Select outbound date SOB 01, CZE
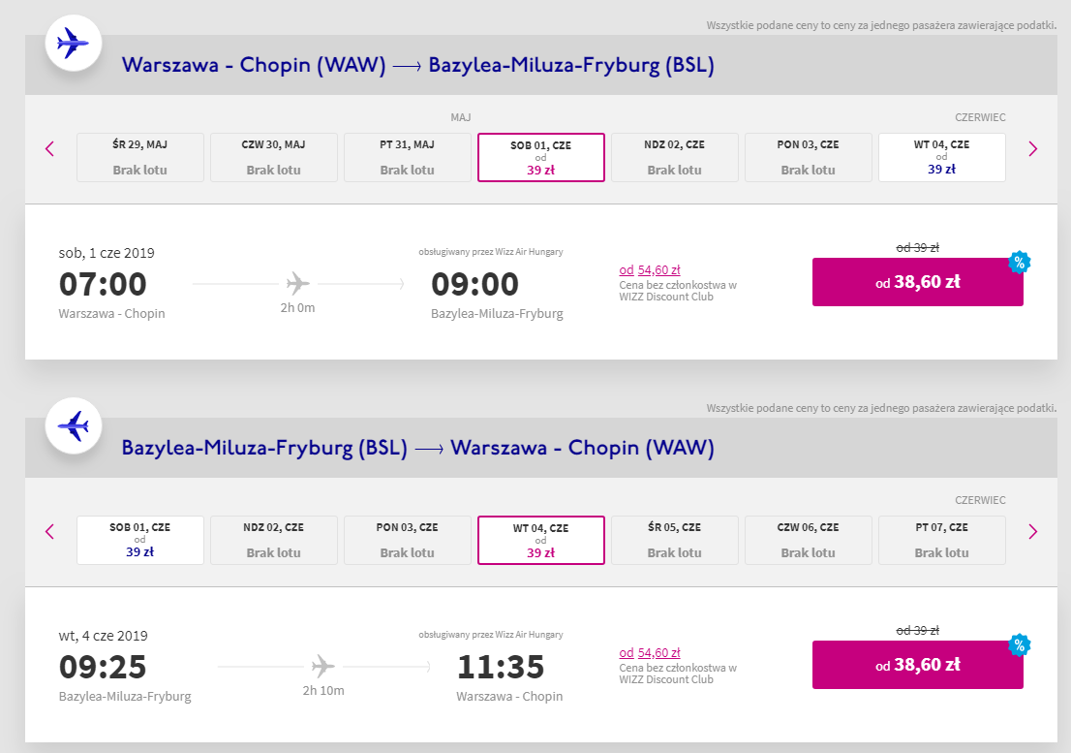The height and width of the screenshot is (753, 1071). pos(541,157)
